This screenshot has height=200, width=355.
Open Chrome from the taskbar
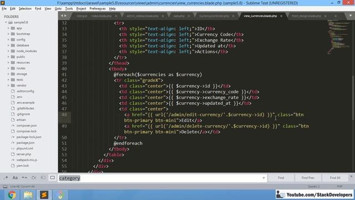pyautogui.click(x=12, y=195)
